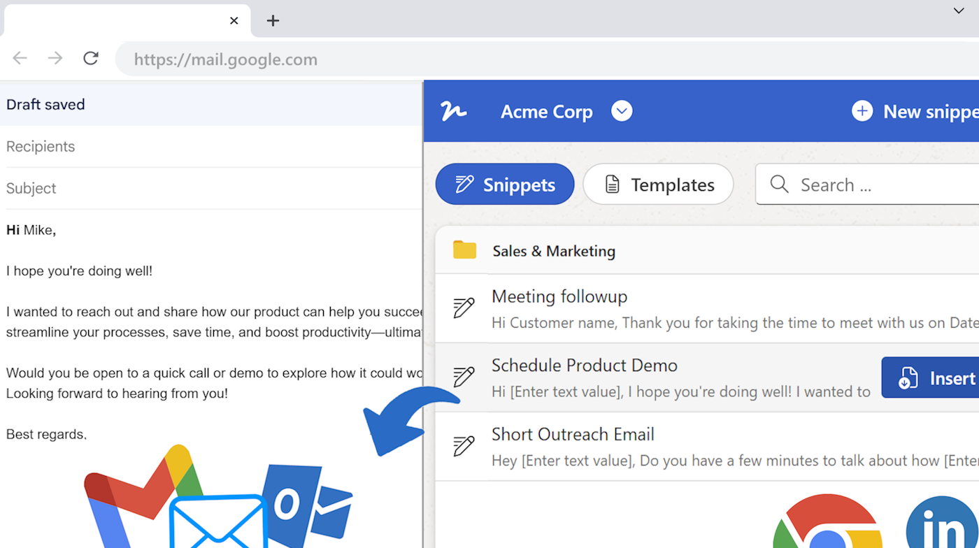Image resolution: width=979 pixels, height=548 pixels.
Task: Insert the Schedule Product Demo snippet
Action: pyautogui.click(x=930, y=378)
